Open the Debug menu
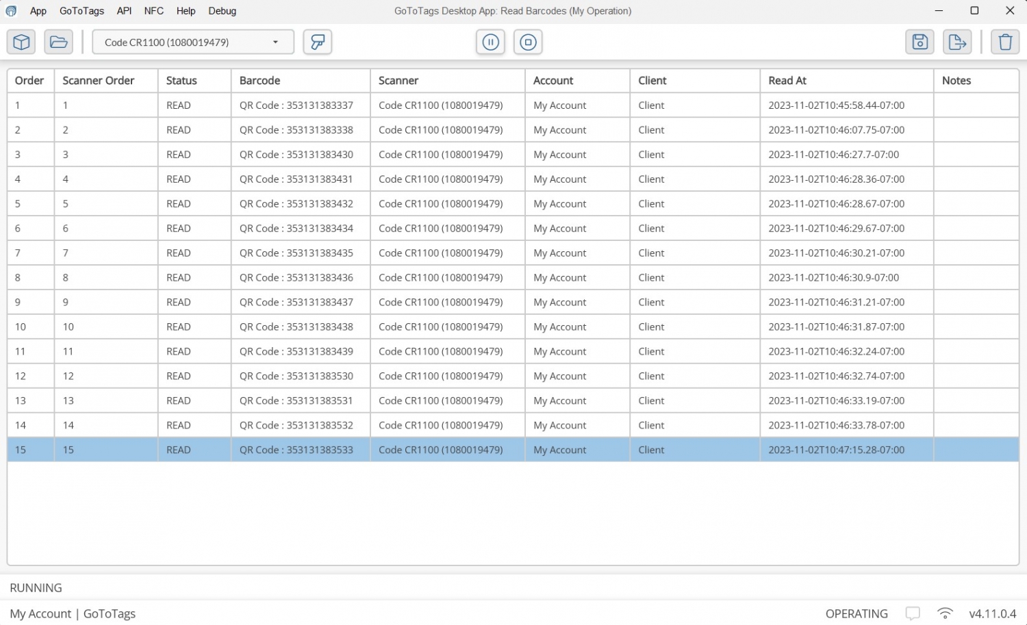1027x625 pixels. tap(222, 10)
